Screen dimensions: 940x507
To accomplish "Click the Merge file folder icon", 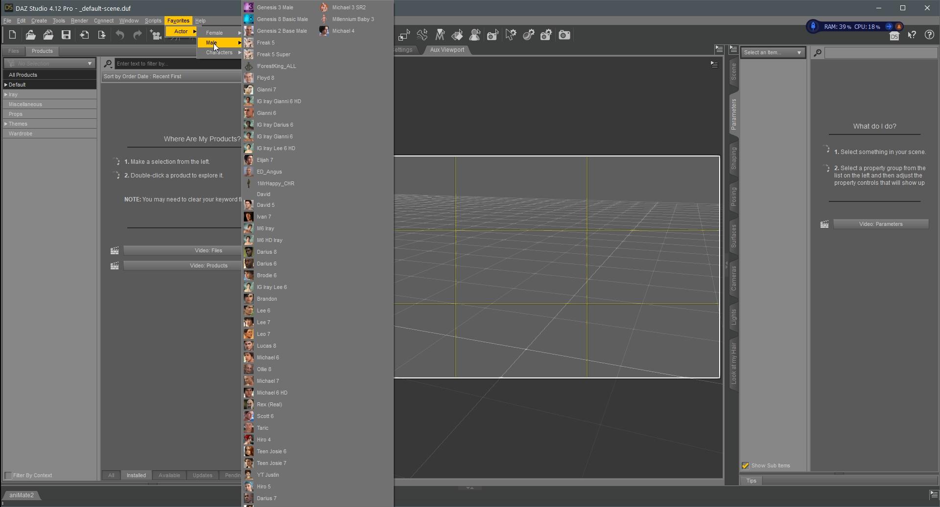I will pyautogui.click(x=48, y=35).
